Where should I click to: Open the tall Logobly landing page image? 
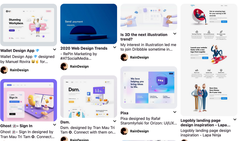(x=209, y=60)
